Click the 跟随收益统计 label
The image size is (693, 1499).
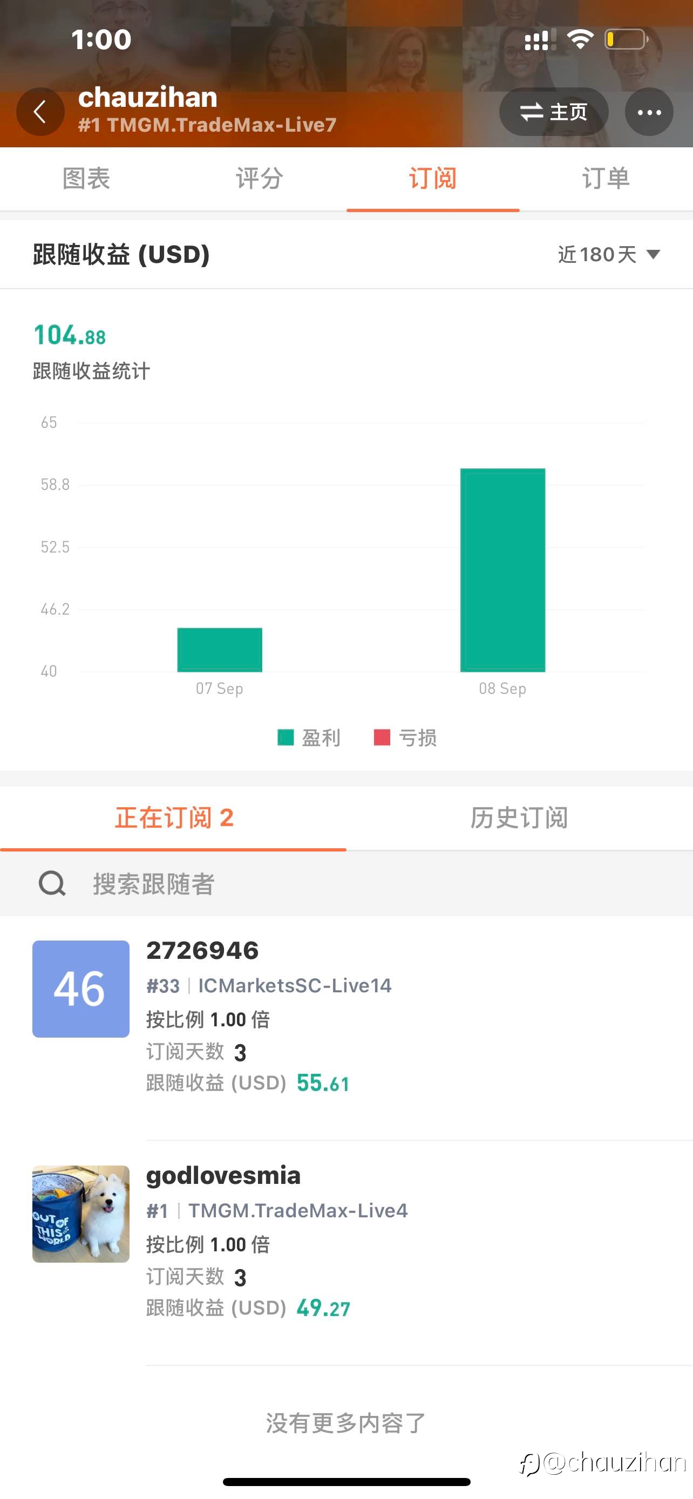coord(91,371)
